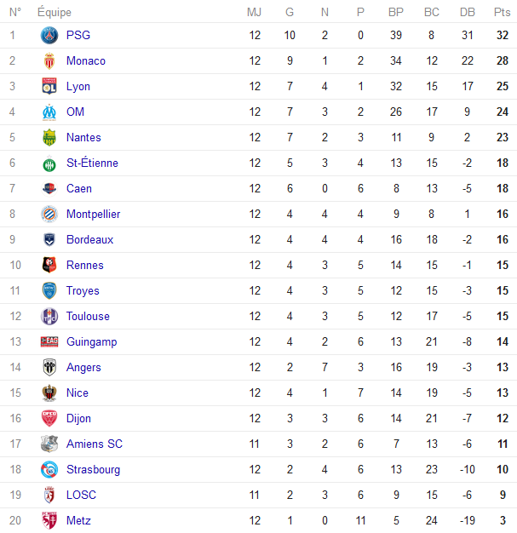Click the Strasbourg round logo icon
The width and height of the screenshot is (517, 533).
(49, 469)
